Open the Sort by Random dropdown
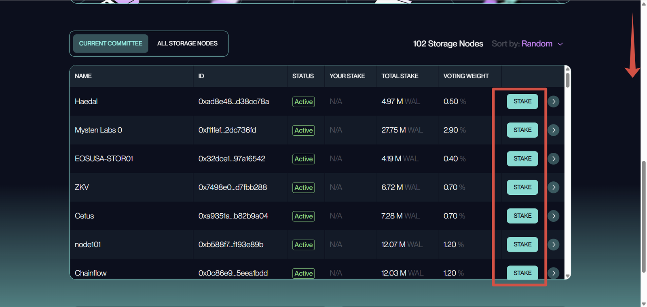The width and height of the screenshot is (647, 307). coord(537,44)
